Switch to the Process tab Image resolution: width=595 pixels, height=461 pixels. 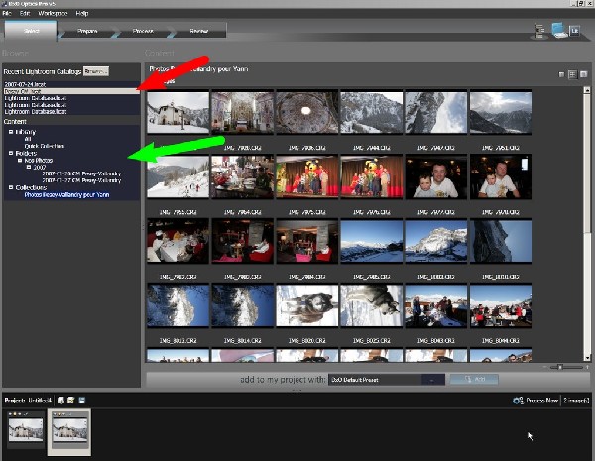(x=143, y=31)
